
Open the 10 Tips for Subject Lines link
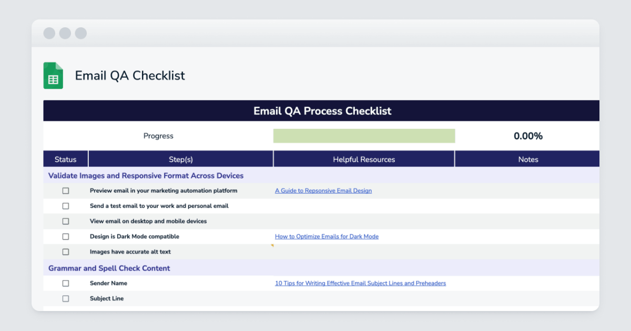(360, 283)
